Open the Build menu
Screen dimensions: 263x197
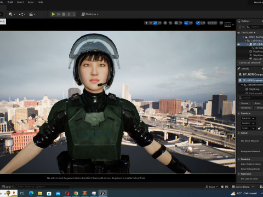click(x=10, y=2)
